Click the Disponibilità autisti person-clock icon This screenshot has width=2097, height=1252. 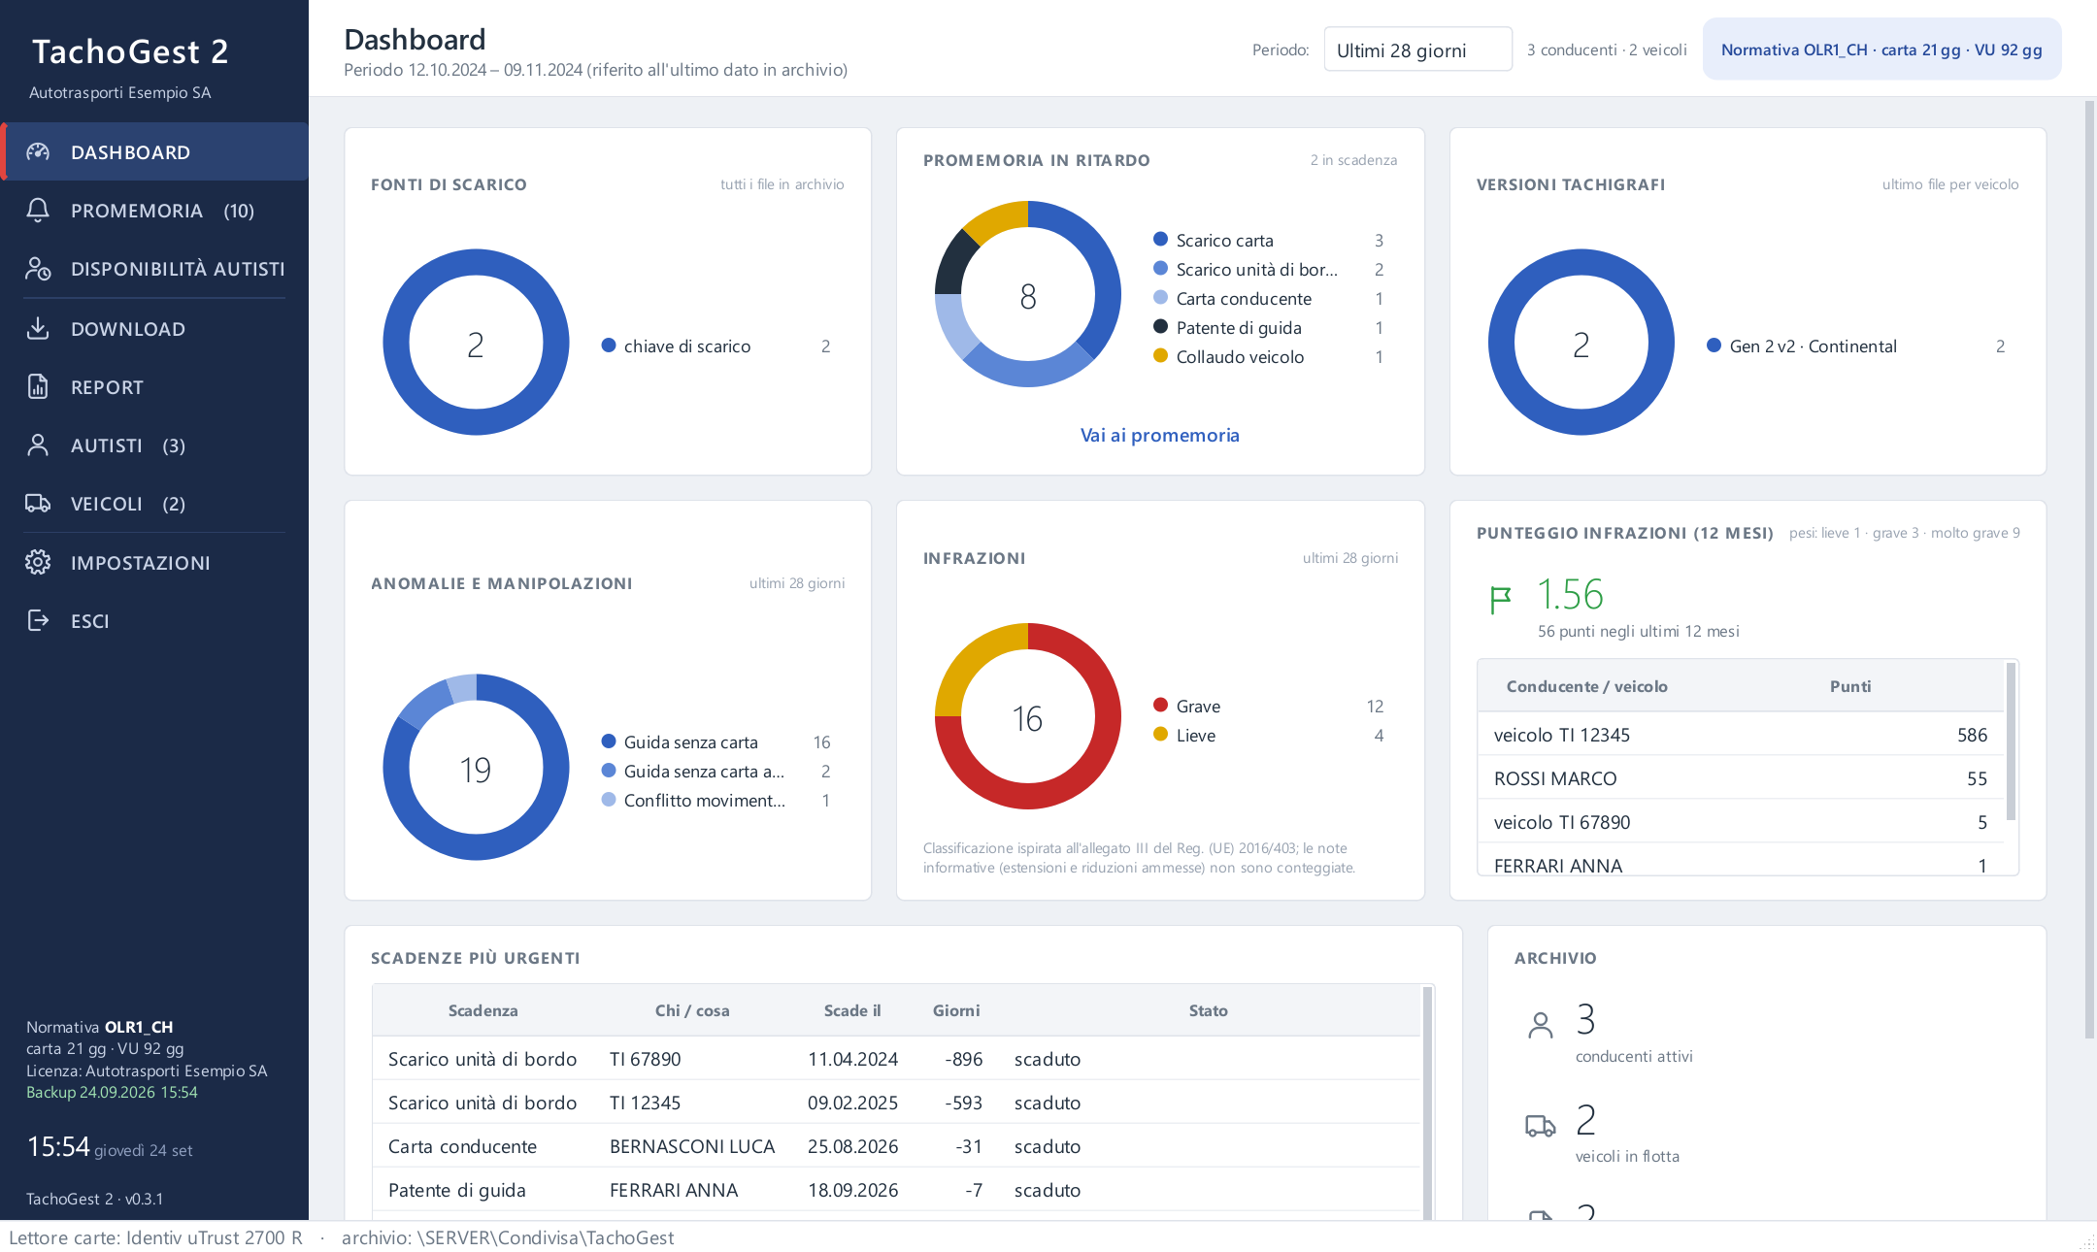pos(38,269)
